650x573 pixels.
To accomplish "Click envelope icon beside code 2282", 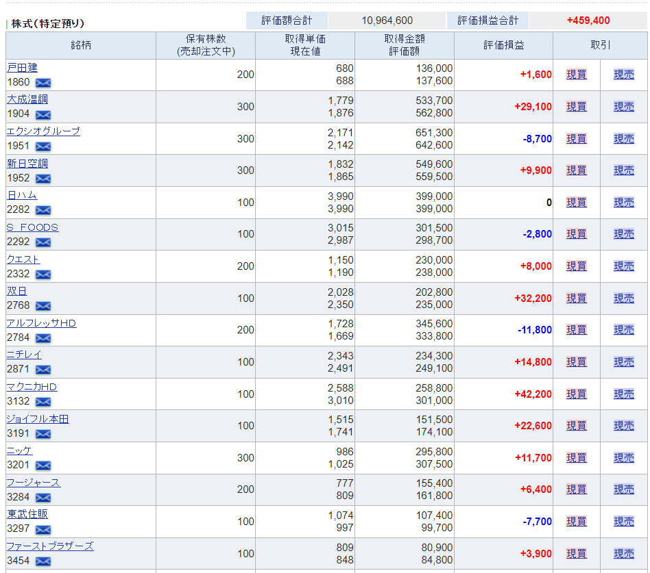I will click(x=43, y=210).
